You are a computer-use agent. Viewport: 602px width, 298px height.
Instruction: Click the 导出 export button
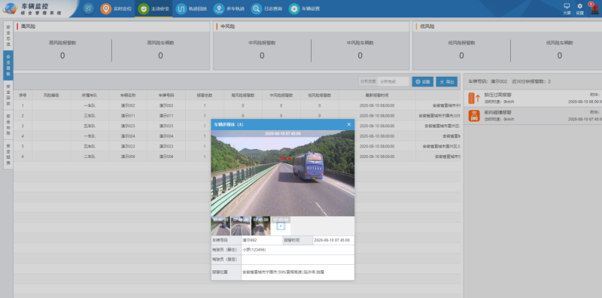(446, 82)
